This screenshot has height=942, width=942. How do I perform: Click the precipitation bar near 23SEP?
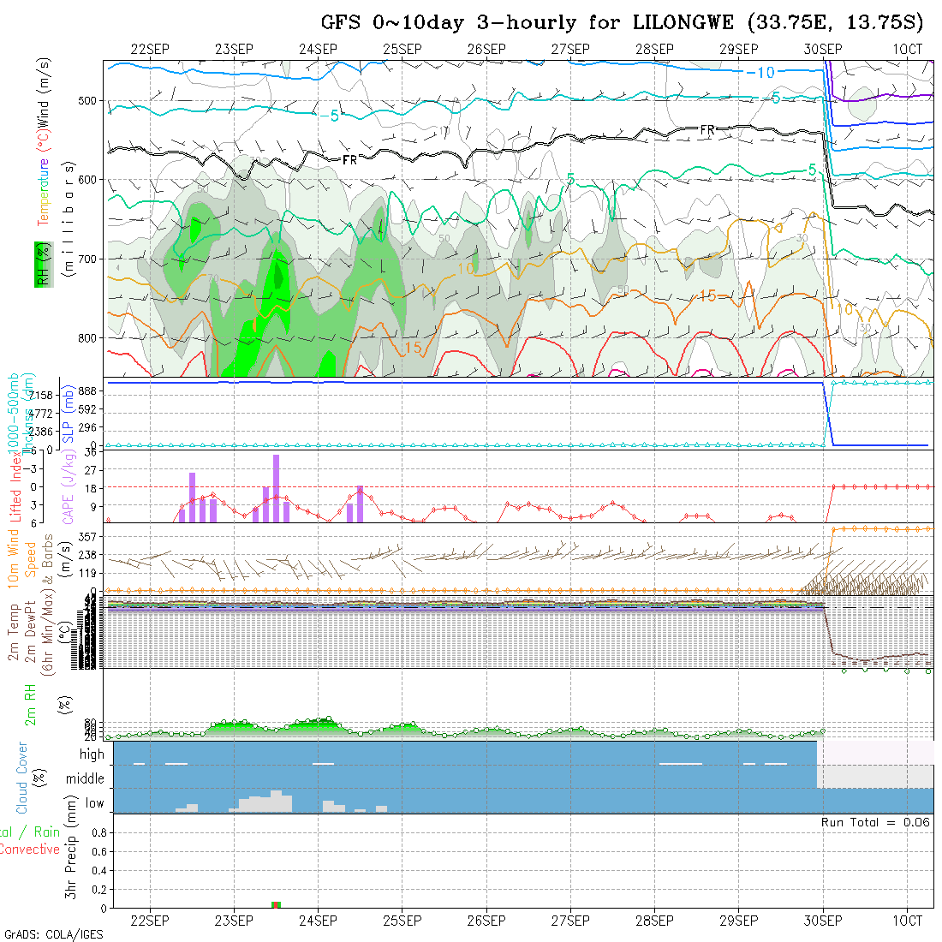[276, 904]
